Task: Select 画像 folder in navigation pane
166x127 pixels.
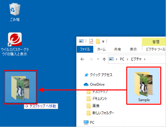Action: click(93, 106)
